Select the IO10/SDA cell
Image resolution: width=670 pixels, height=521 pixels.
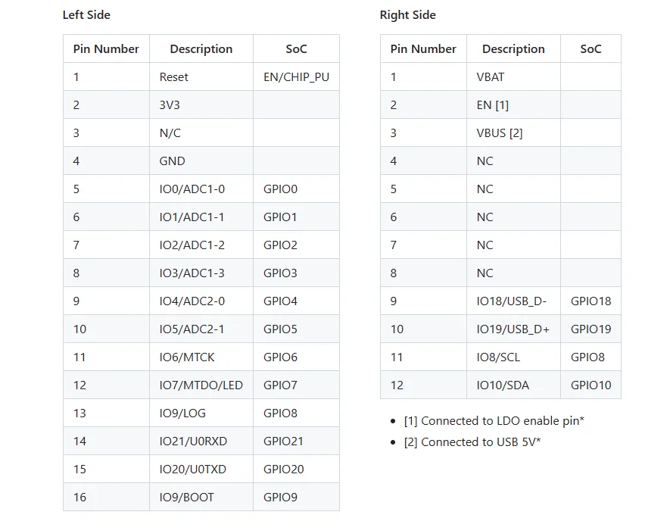point(503,385)
